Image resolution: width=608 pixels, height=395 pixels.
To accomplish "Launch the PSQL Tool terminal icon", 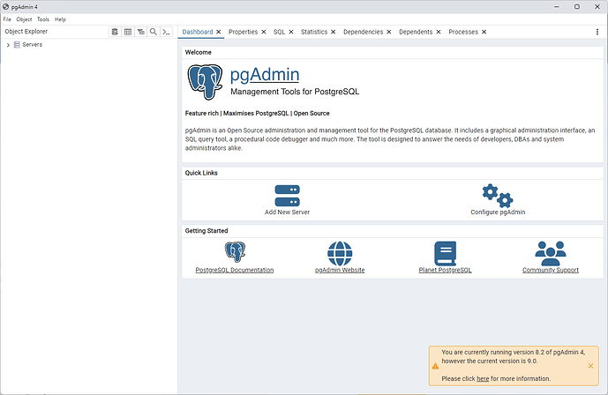I will [x=167, y=32].
